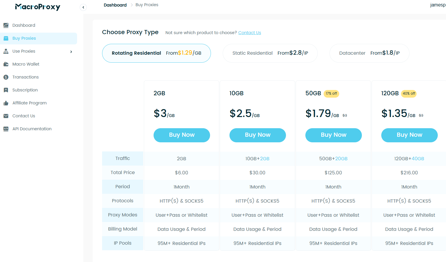The height and width of the screenshot is (262, 446).
Task: Click the Buy Proxies breadcrumb
Action: [147, 5]
